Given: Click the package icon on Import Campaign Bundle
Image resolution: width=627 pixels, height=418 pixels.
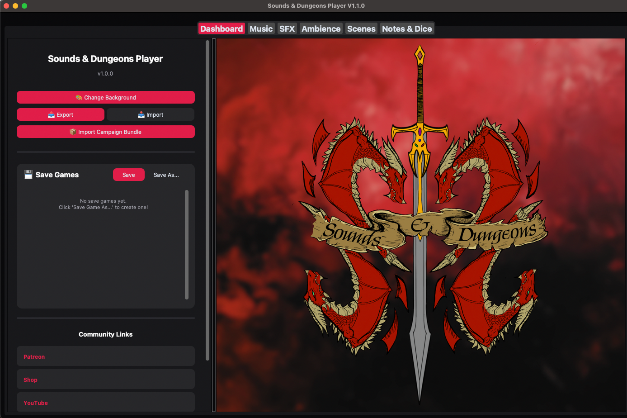Looking at the screenshot, I should pyautogui.click(x=72, y=132).
